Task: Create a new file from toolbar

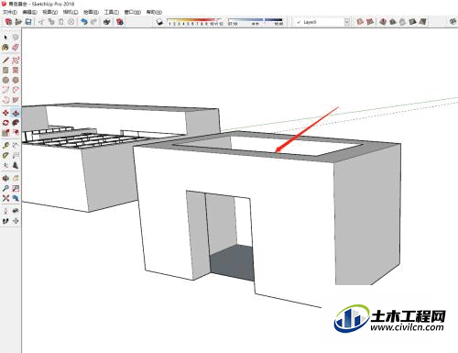Action: [x=8, y=22]
